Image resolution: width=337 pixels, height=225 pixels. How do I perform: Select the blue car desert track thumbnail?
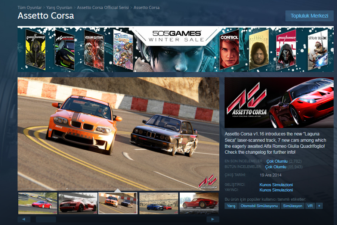(x=159, y=203)
